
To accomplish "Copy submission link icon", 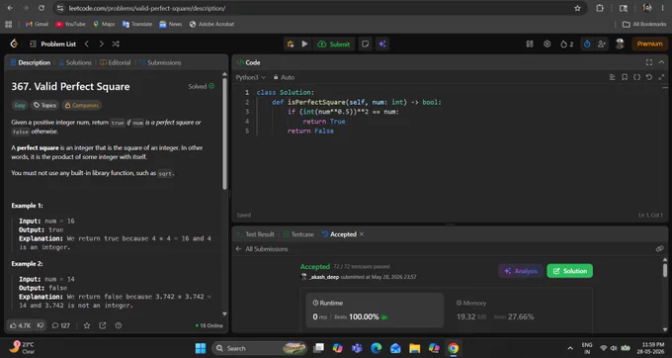I will click(x=659, y=249).
